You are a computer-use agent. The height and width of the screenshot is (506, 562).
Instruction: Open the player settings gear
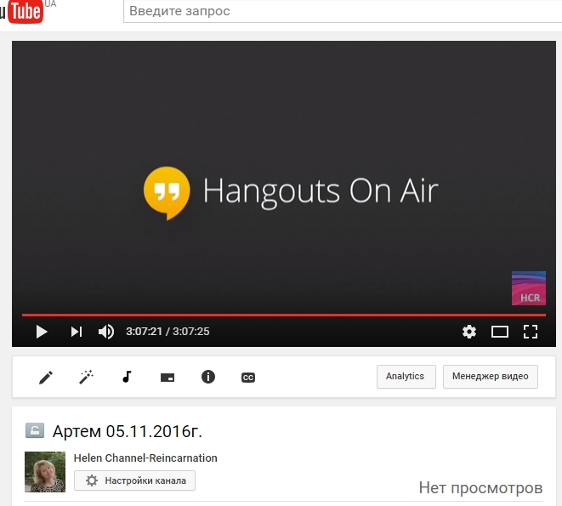(x=469, y=332)
